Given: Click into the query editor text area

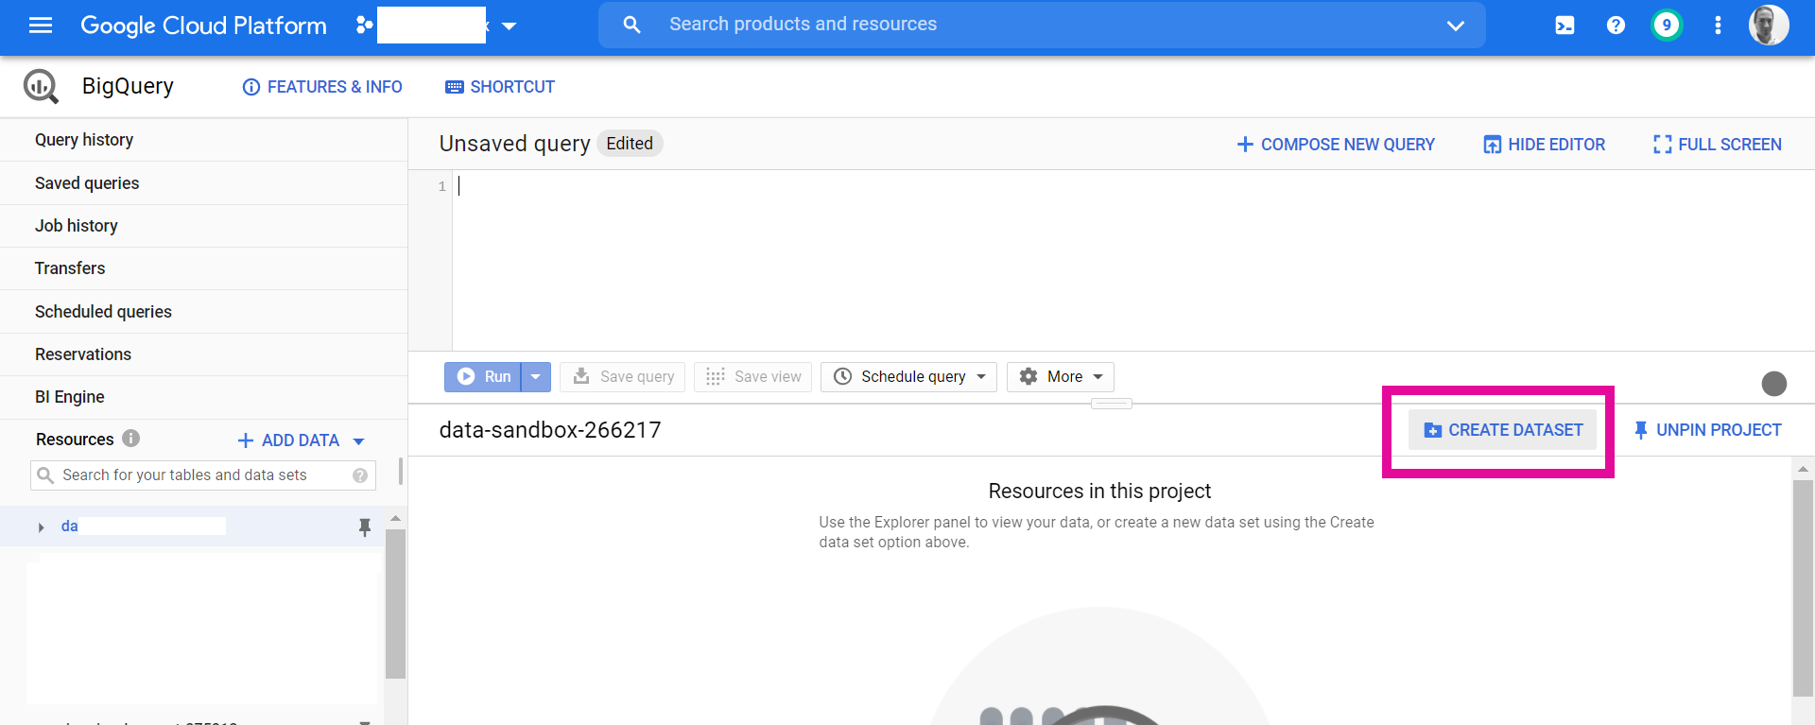Looking at the screenshot, I should coord(1132,261).
